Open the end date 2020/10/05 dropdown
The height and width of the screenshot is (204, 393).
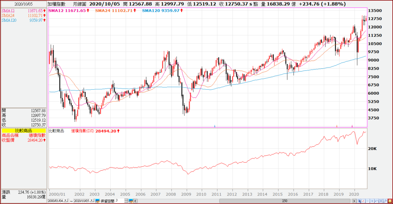[x=92, y=201]
